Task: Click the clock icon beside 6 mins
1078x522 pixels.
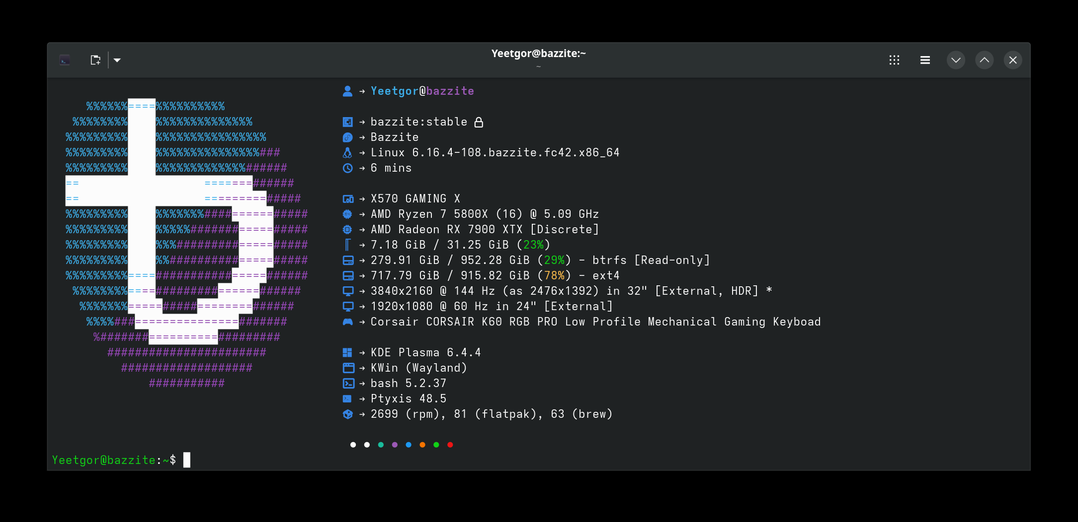Action: tap(347, 168)
